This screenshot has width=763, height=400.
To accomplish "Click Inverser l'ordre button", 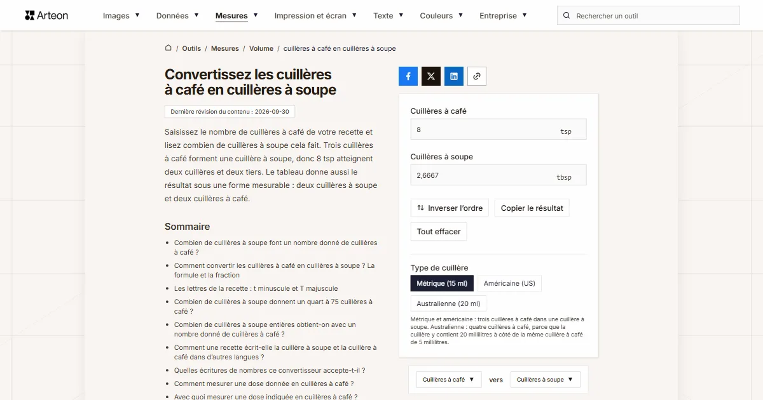I will (x=450, y=208).
